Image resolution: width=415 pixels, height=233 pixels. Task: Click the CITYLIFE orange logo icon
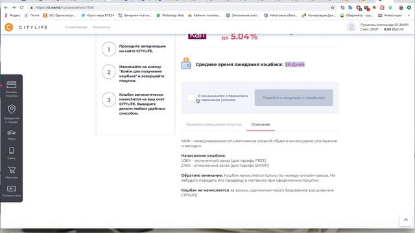click(x=8, y=27)
